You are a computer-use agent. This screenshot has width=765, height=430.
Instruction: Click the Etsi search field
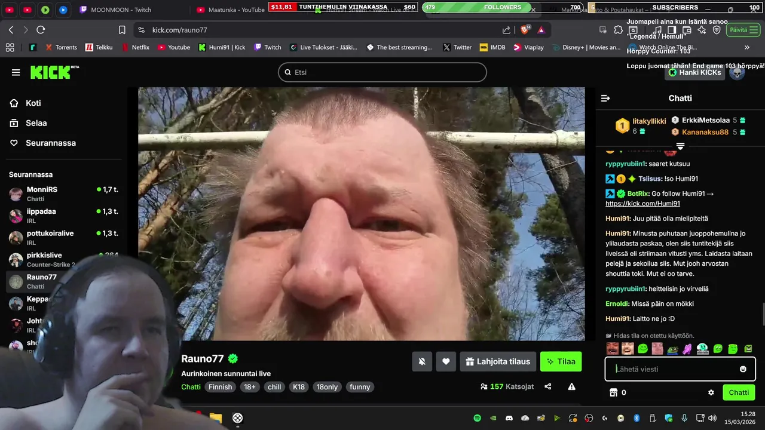pyautogui.click(x=382, y=72)
